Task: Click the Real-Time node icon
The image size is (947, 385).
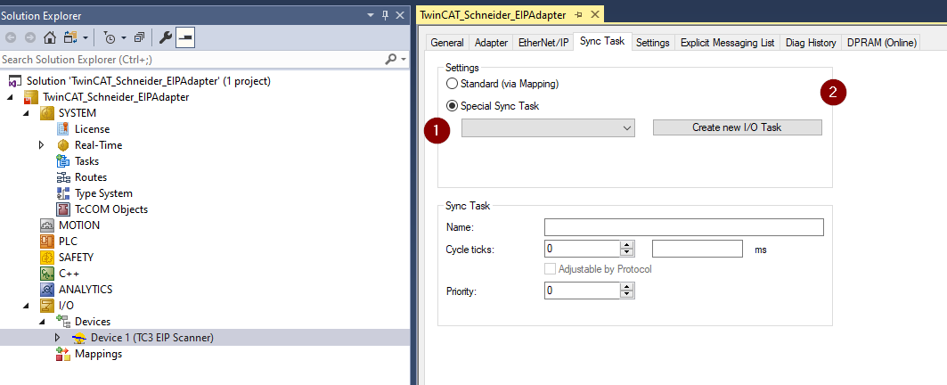Action: [x=63, y=145]
